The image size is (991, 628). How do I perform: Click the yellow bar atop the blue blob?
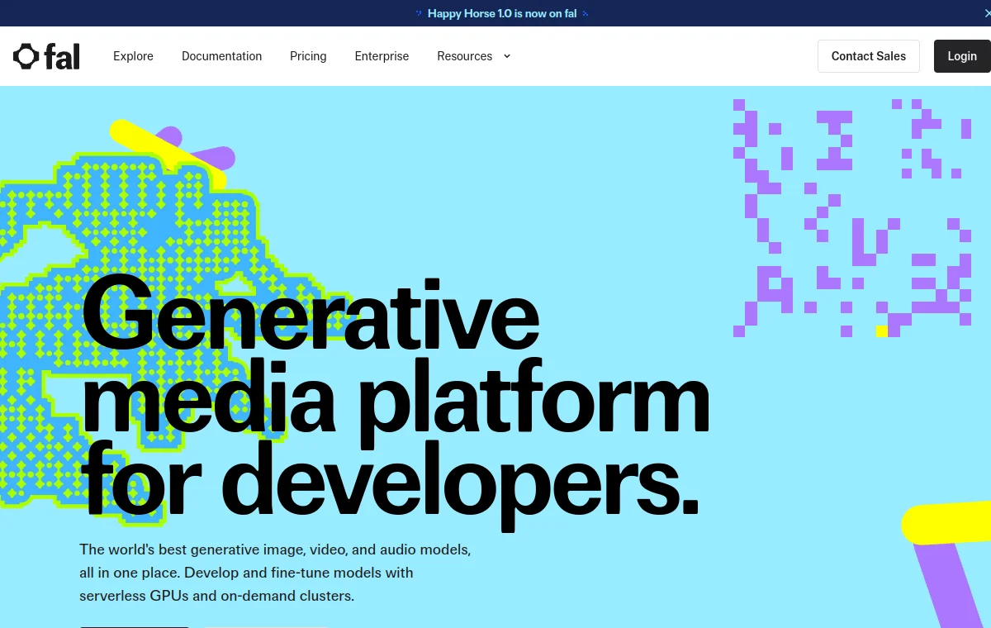coord(168,154)
